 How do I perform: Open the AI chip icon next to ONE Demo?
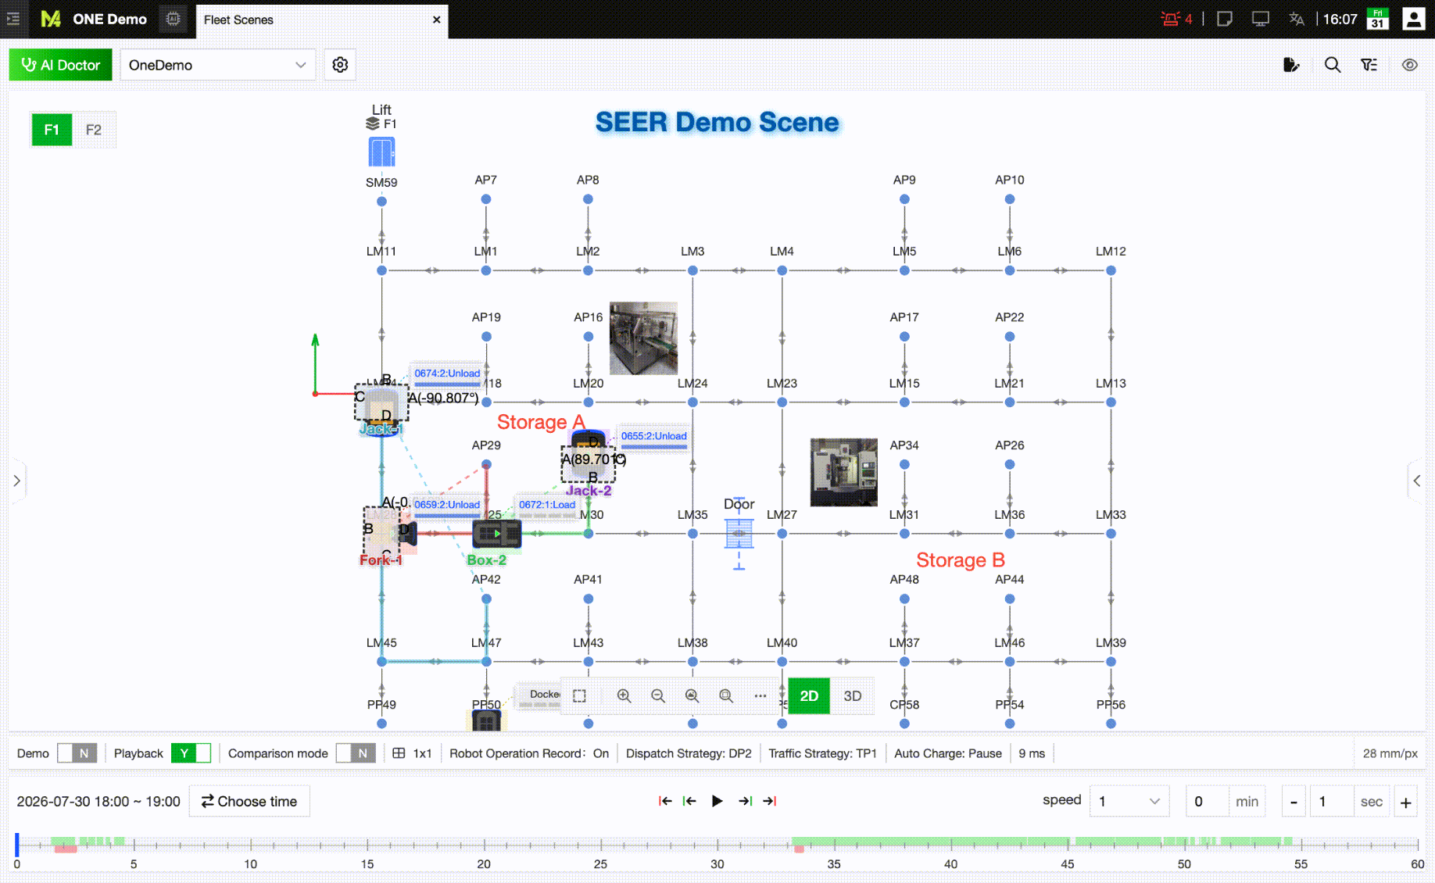tap(174, 19)
